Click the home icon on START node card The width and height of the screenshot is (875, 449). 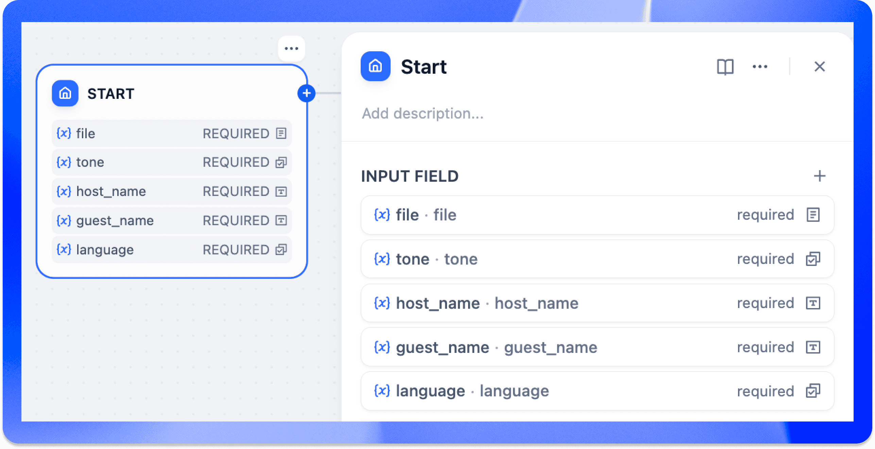coord(65,93)
